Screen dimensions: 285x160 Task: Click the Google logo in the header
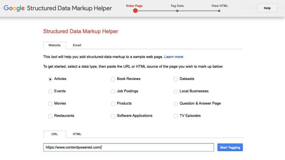[x=14, y=8]
